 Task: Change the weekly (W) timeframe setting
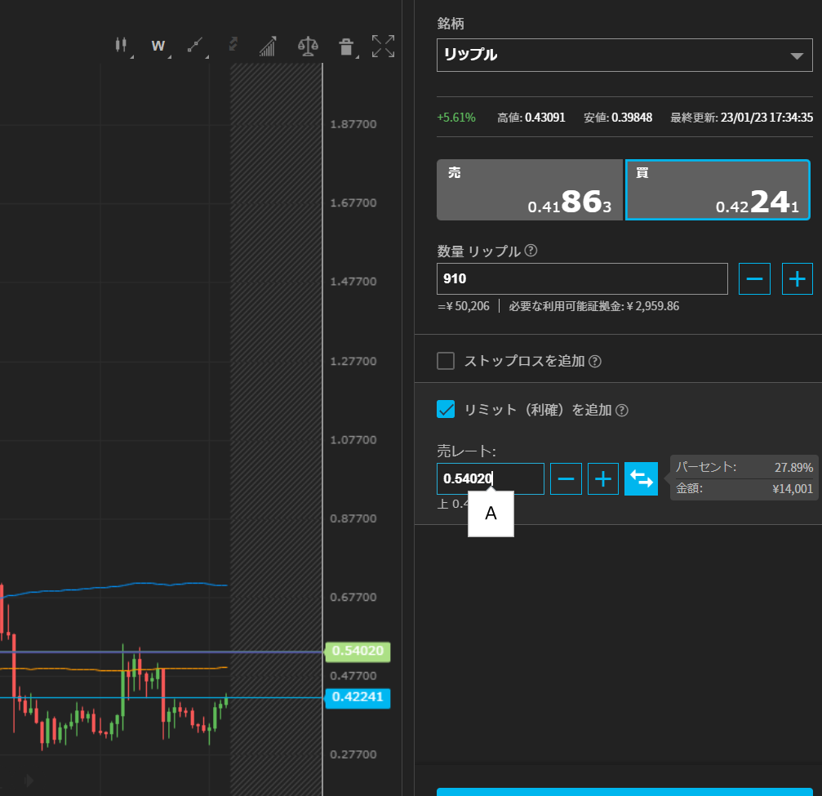coord(158,46)
